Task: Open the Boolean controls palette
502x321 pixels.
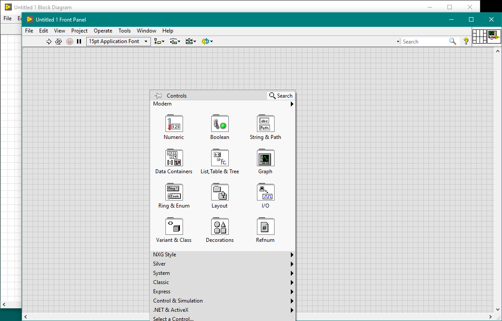Action: (x=220, y=124)
